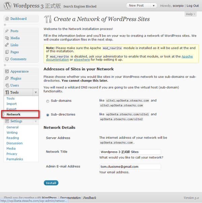Open footer Feedback link
202x203 pixels.
pyautogui.click(x=90, y=198)
